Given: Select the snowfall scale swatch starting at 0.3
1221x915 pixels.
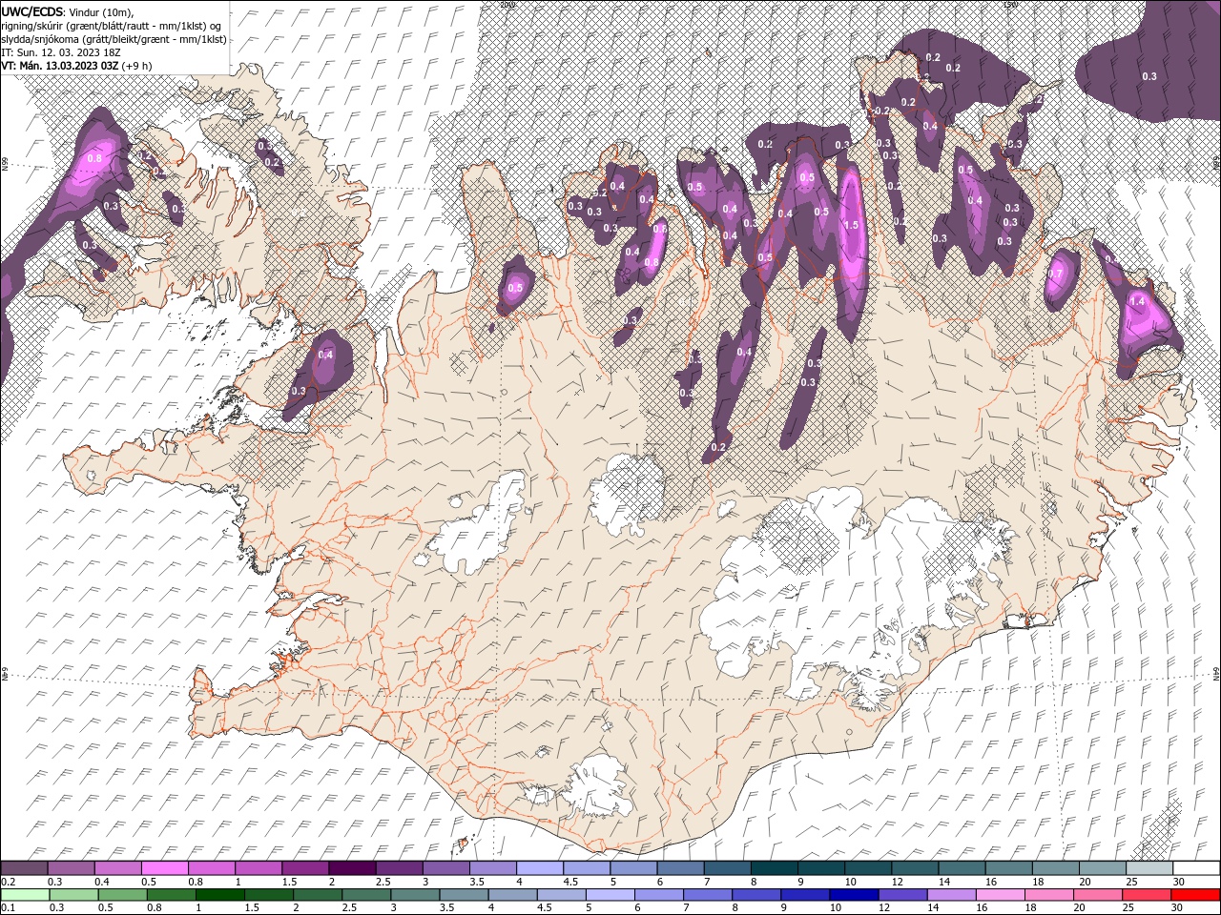Looking at the screenshot, I should pos(71,868).
